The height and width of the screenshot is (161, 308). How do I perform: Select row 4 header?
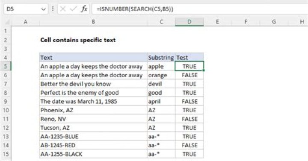(x=6, y=58)
